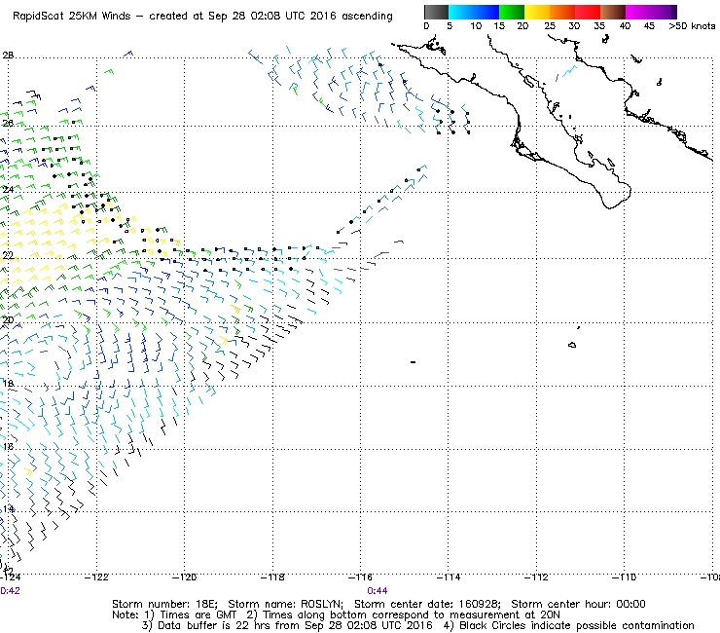Click the 'Black Circles indicate possible contamination' note
The width and height of the screenshot is (720, 633).
pos(577,626)
